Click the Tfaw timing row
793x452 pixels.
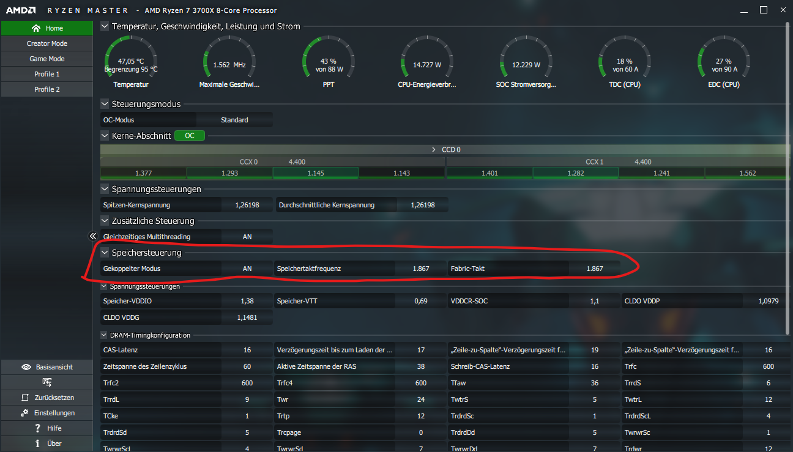coord(534,383)
